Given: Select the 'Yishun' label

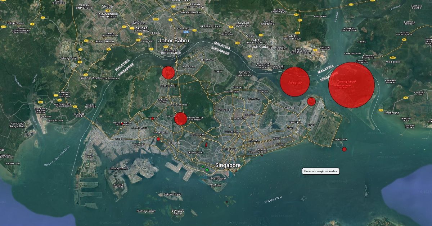Looking at the screenshot, I should point(219,71).
